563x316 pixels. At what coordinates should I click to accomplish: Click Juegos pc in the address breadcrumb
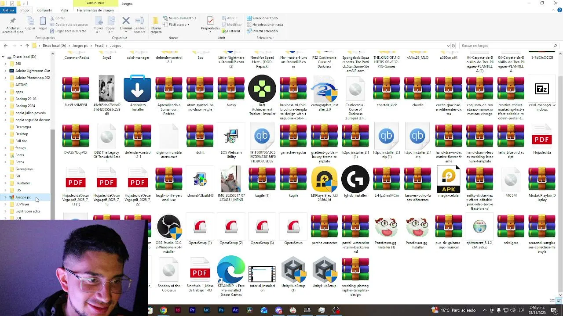tap(80, 46)
